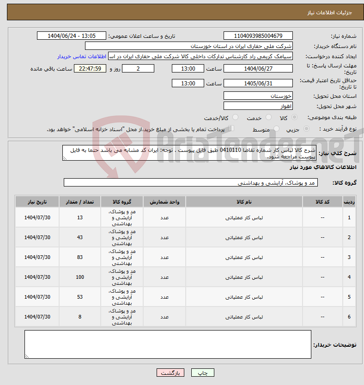The width and height of the screenshot is (364, 385).
Task: Click the buyer organization name field
Action: 189,46
